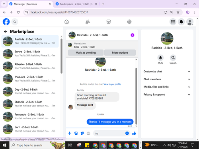
Task: Open the taskbar volume speaker icon
Action: [169, 145]
